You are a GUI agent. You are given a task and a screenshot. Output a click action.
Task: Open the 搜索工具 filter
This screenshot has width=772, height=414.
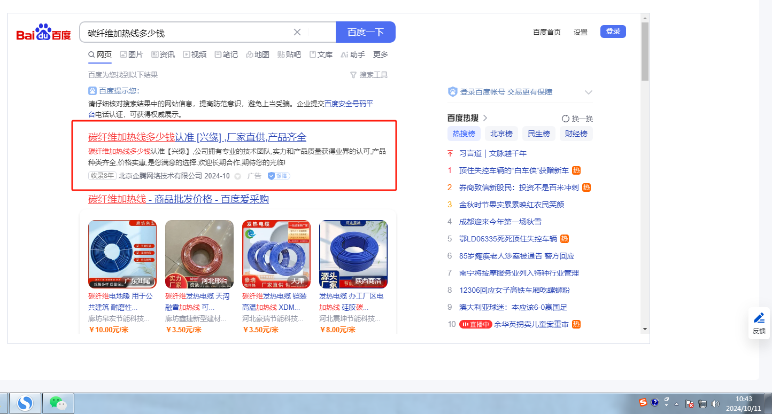369,75
